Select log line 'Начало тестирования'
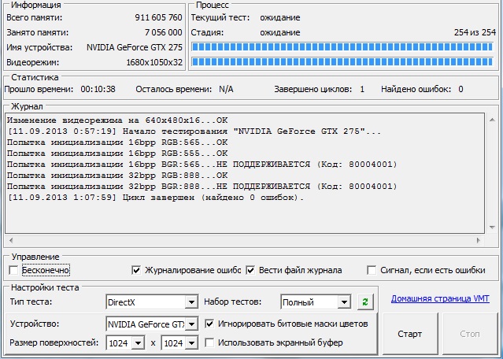Image resolution: width=503 pixels, height=359 pixels. 194,131
